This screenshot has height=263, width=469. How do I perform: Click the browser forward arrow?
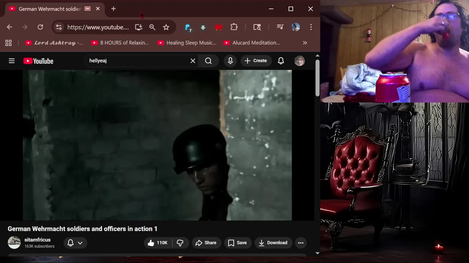click(25, 27)
